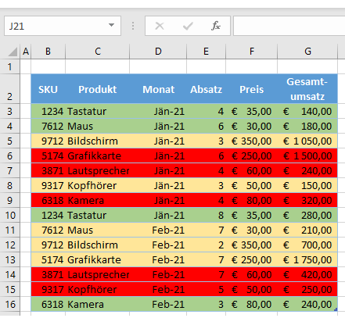Viewport: 345px width, 318px height.
Task: Select column C header
Action: coord(98,52)
